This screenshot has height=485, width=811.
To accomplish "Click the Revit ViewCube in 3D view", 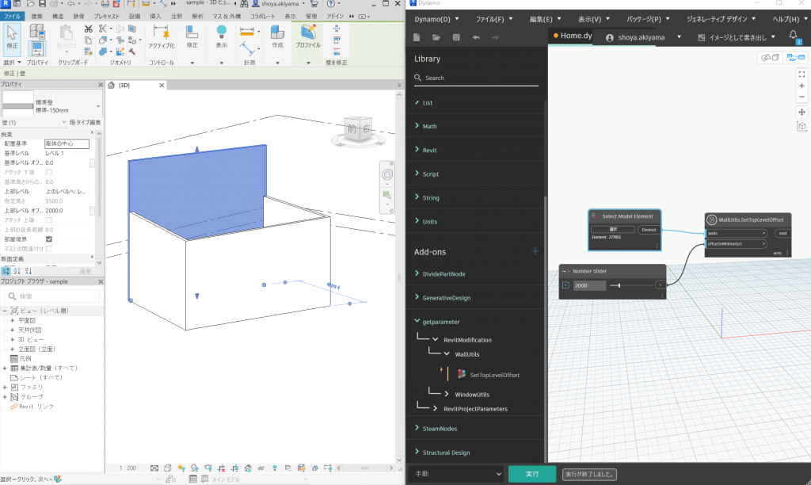I will 359,130.
